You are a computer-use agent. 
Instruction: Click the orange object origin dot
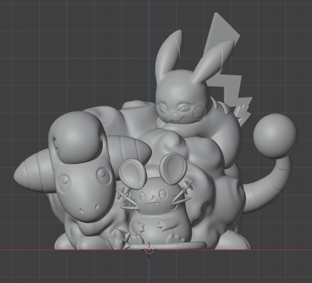click(x=153, y=197)
